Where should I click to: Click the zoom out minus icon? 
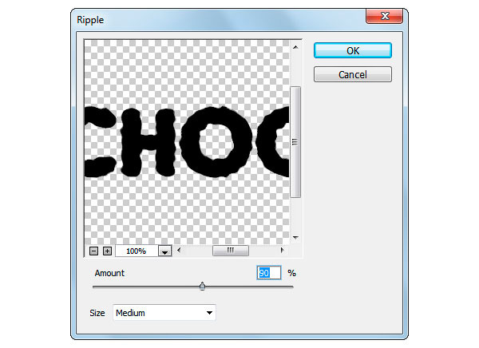click(93, 251)
